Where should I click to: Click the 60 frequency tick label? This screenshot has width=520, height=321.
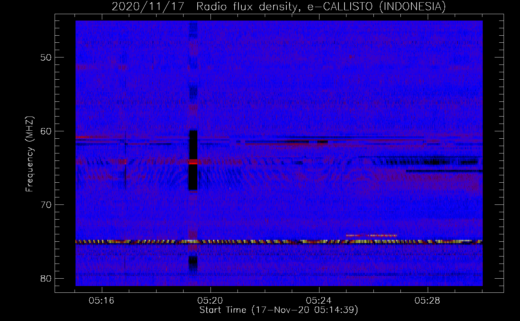pos(46,131)
